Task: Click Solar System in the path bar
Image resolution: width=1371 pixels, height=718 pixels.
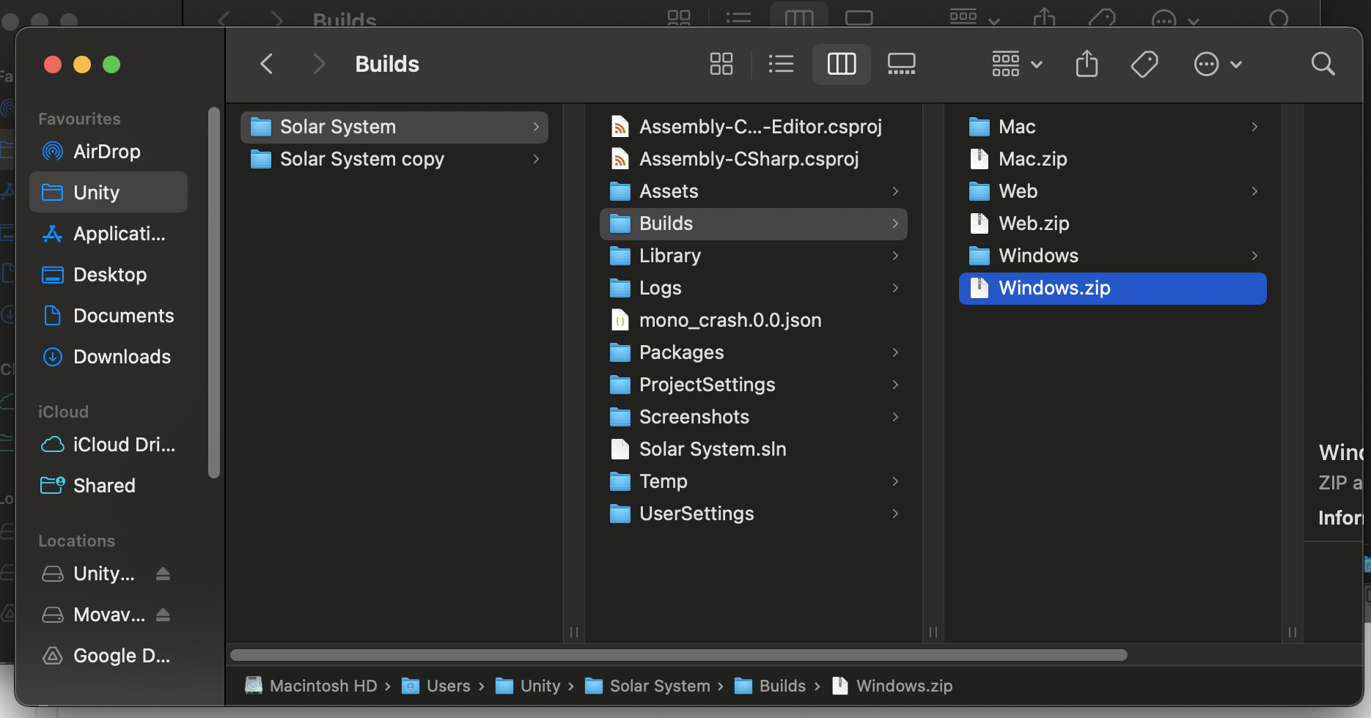Action: [647, 686]
